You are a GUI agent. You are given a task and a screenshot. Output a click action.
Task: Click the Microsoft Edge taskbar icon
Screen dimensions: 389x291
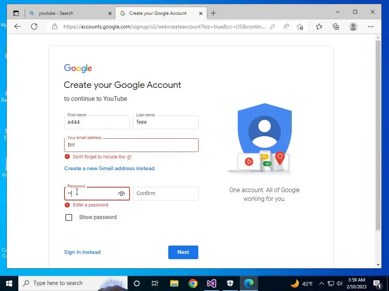coord(248,283)
